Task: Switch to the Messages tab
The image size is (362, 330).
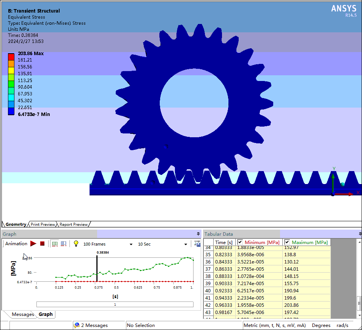Action: click(23, 314)
